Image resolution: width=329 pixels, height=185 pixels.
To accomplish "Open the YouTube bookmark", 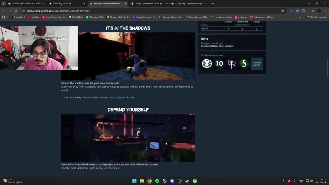I will tap(33, 17).
